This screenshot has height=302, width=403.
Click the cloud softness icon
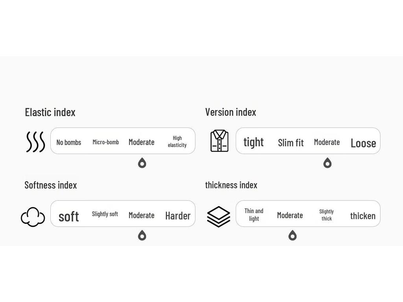pyautogui.click(x=33, y=217)
